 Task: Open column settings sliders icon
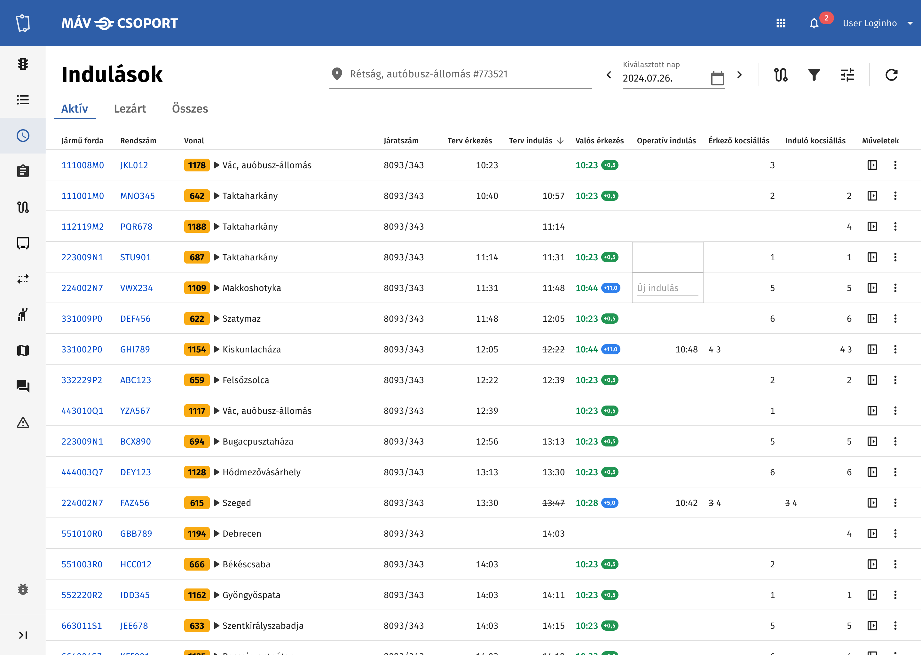pyautogui.click(x=847, y=75)
